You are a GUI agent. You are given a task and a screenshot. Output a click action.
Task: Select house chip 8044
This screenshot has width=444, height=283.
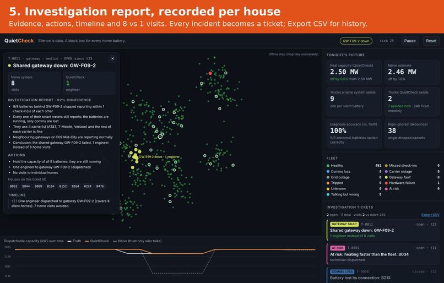coord(26,186)
